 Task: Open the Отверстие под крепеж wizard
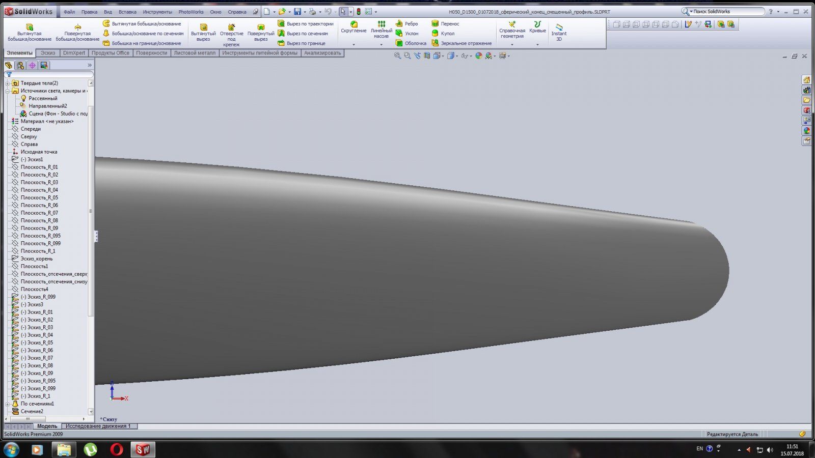(x=231, y=32)
